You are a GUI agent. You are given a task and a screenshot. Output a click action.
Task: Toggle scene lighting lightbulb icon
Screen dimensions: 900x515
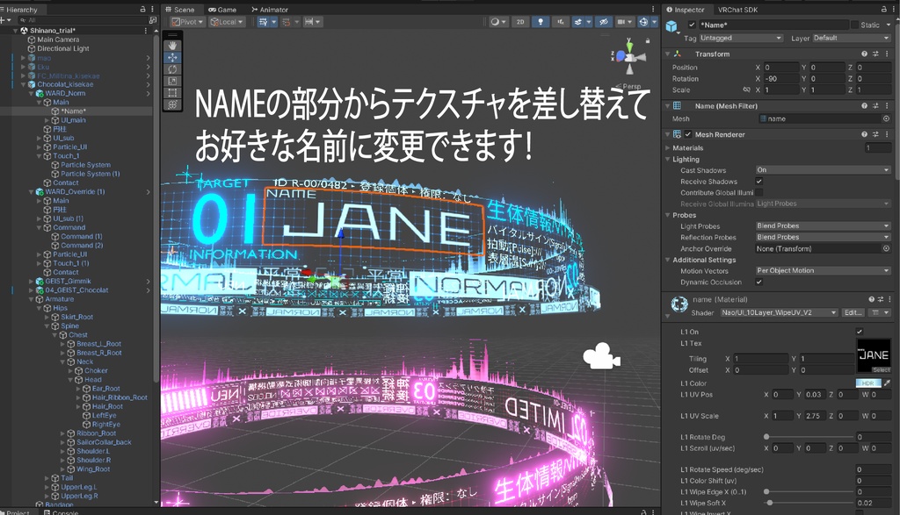pyautogui.click(x=541, y=22)
